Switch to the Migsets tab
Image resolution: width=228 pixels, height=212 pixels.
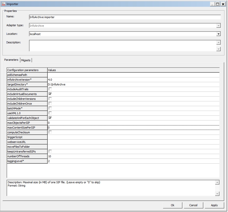26,60
